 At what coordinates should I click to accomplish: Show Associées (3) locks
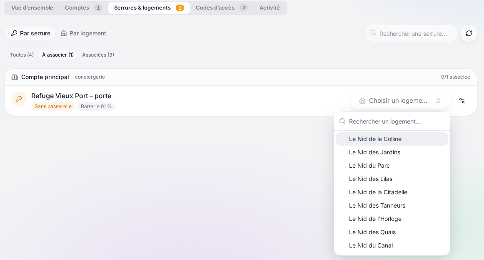tap(98, 55)
